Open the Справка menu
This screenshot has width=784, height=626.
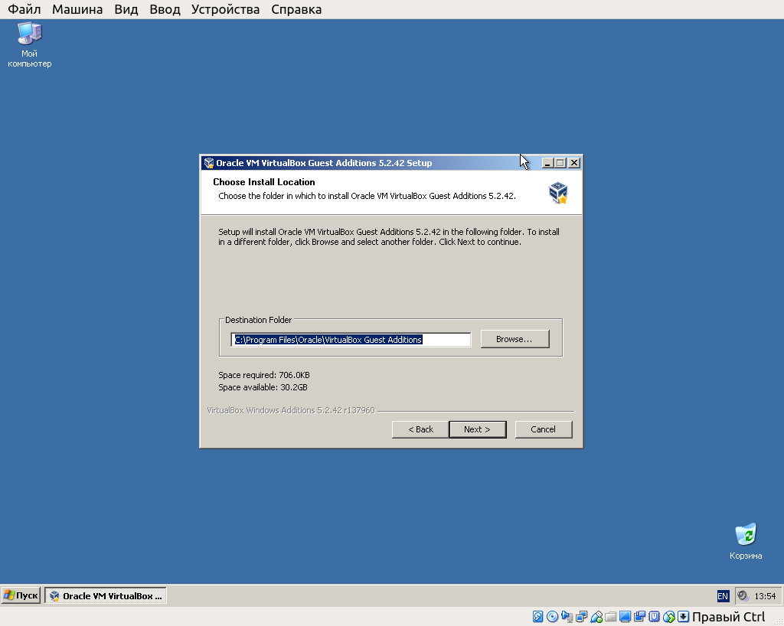(x=296, y=9)
